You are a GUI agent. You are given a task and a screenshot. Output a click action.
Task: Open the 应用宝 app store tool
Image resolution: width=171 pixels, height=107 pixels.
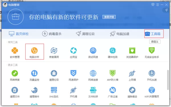[74, 53]
